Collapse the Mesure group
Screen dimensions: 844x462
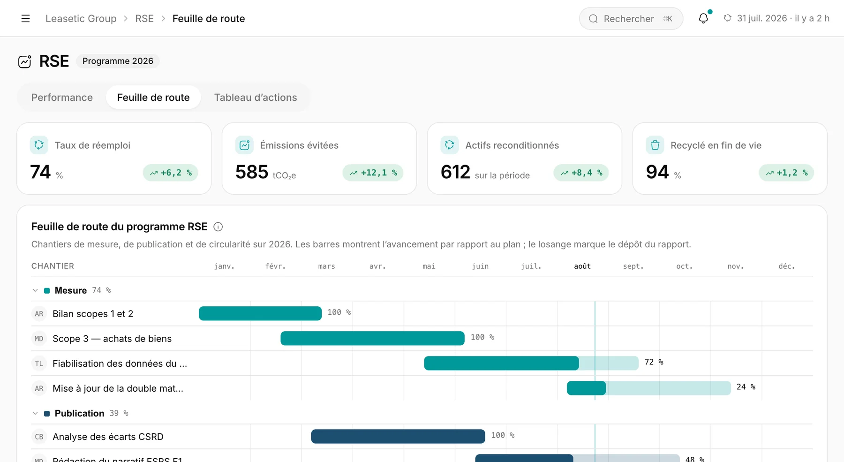35,290
